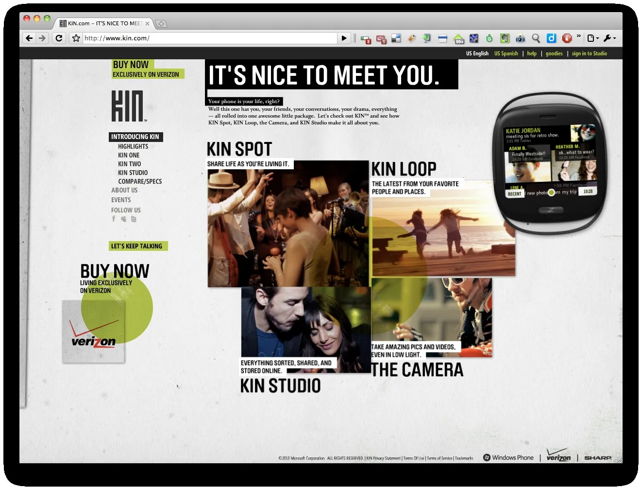Expand the hidden extensions chevron
Image resolution: width=642 pixels, height=490 pixels.
pos(578,36)
